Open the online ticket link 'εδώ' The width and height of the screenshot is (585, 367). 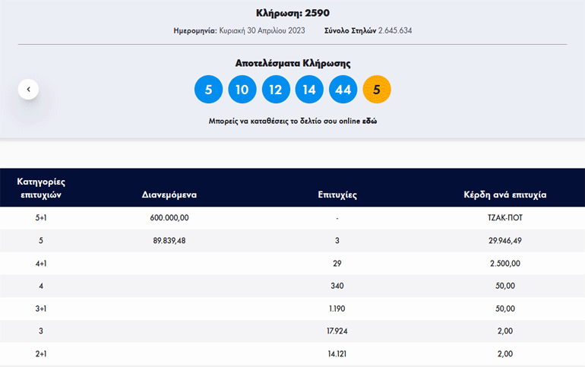tap(370, 121)
